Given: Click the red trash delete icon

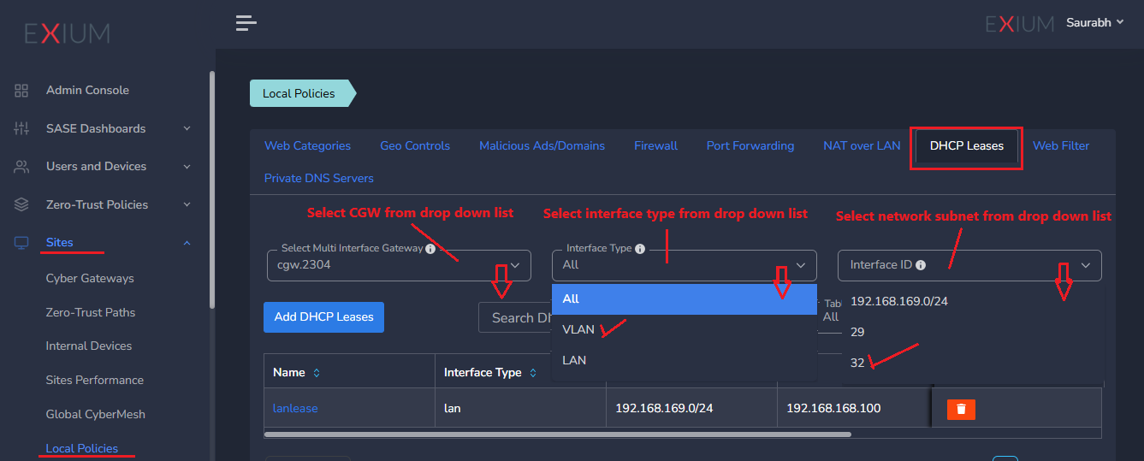Looking at the screenshot, I should tap(961, 409).
